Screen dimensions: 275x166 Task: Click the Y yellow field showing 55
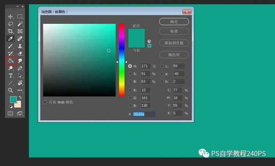click(178, 105)
